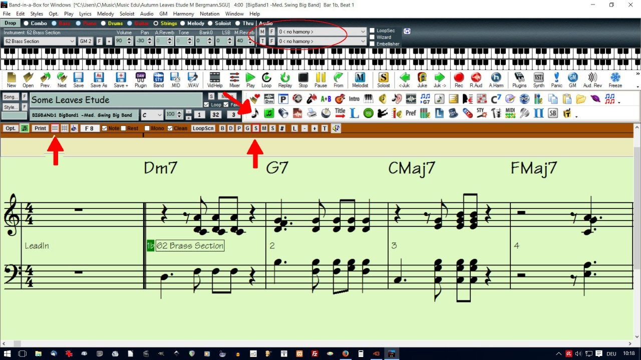Open Pref preferences icon
This screenshot has height=360, width=641.
pyautogui.click(x=411, y=113)
